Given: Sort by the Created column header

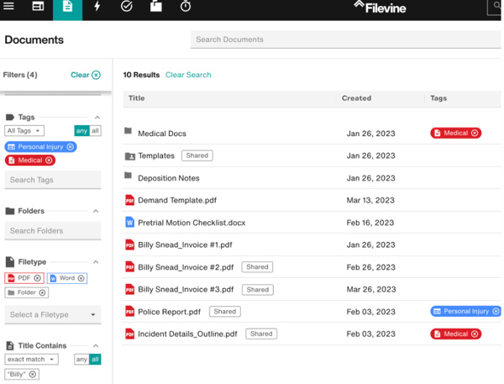Looking at the screenshot, I should (x=356, y=98).
